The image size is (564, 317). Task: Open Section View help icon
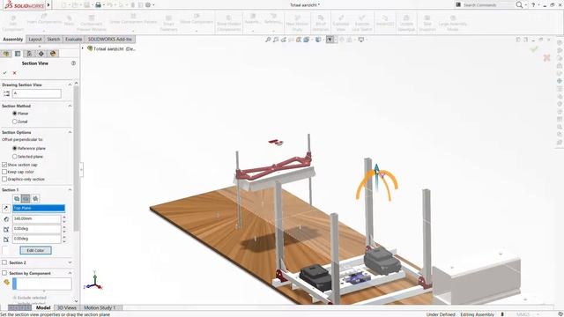[x=73, y=63]
